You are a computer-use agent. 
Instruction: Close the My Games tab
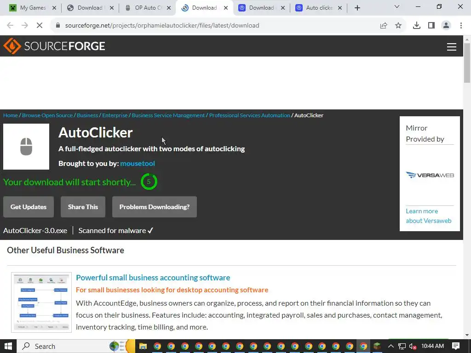(x=54, y=8)
